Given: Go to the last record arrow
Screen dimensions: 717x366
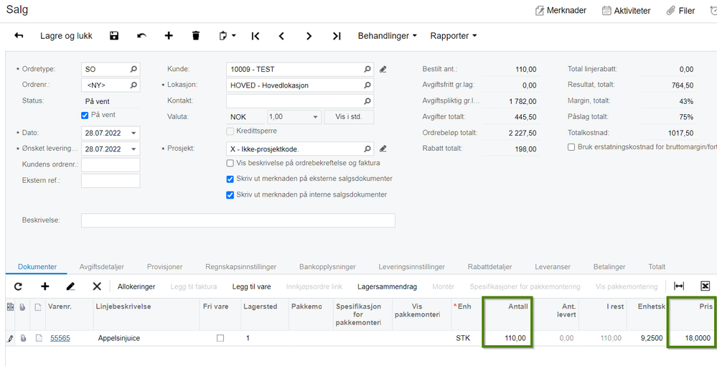Looking at the screenshot, I should [337, 36].
